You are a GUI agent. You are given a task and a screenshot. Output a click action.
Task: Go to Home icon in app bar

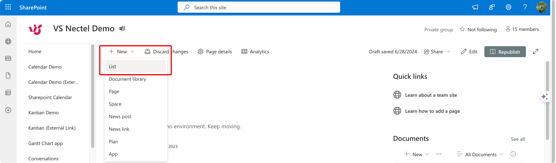point(8,25)
